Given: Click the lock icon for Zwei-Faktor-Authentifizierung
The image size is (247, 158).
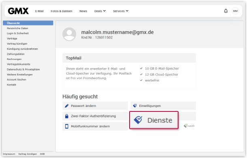Looking at the screenshot, I should point(67,116).
